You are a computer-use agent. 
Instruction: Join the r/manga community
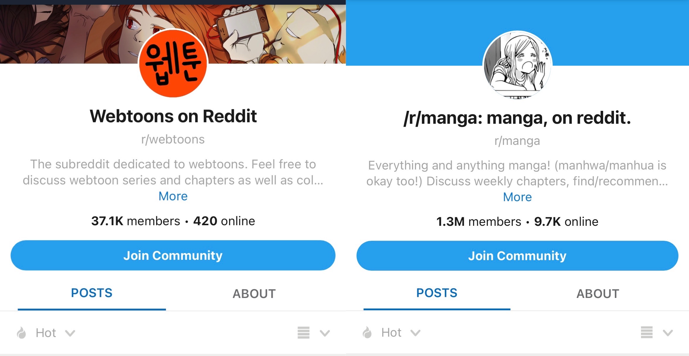[x=517, y=256]
